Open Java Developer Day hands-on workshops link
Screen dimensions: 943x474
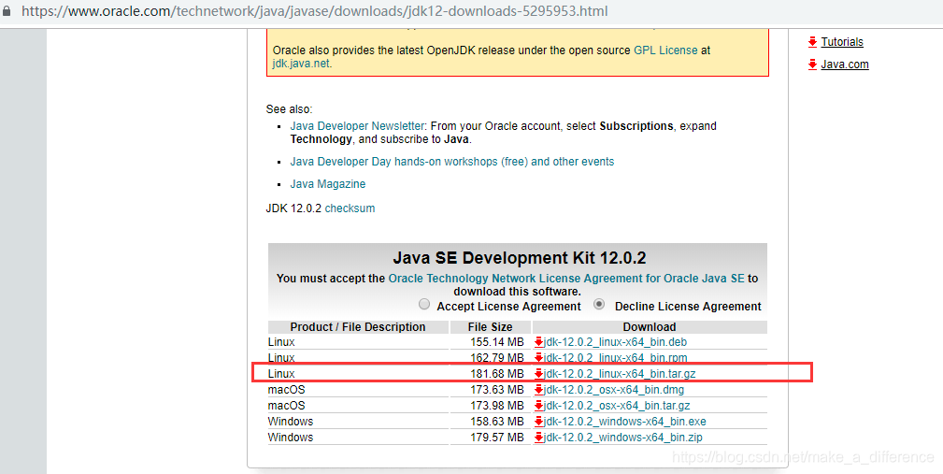tap(452, 162)
